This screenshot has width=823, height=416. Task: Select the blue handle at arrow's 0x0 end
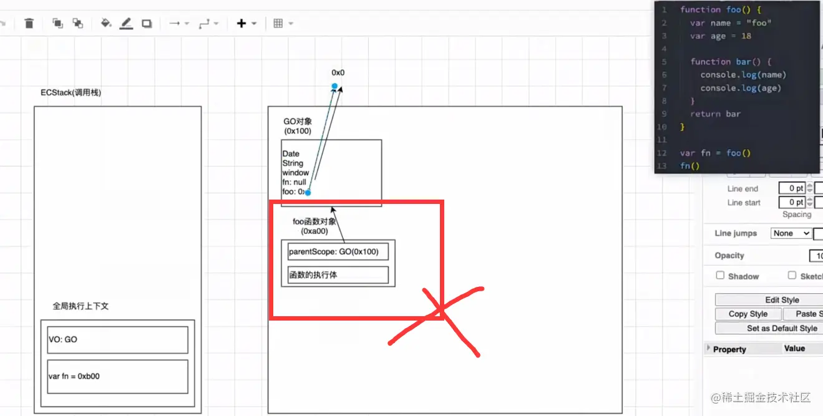pyautogui.click(x=334, y=86)
